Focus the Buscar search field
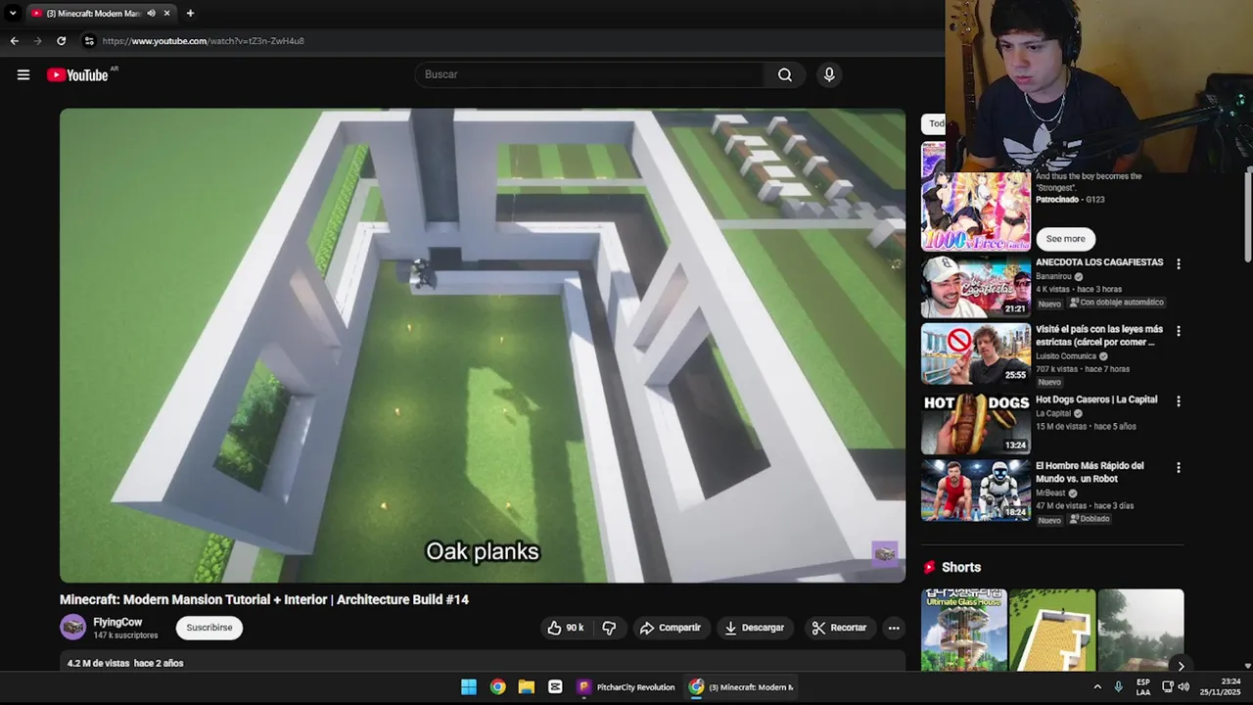The image size is (1253, 705). pyautogui.click(x=590, y=74)
